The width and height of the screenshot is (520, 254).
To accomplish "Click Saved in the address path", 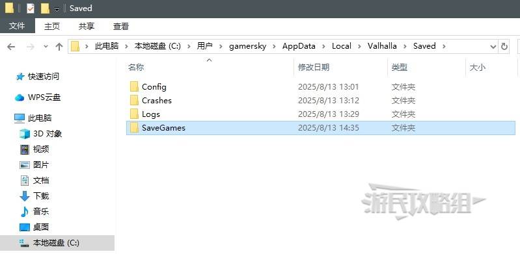I will click(424, 46).
